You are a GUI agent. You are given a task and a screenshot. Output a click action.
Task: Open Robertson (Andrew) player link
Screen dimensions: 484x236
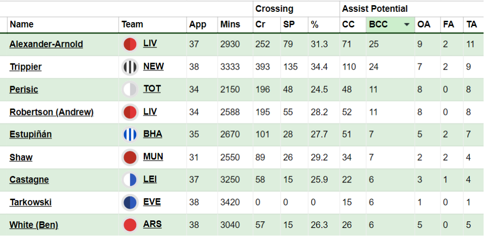click(x=52, y=112)
